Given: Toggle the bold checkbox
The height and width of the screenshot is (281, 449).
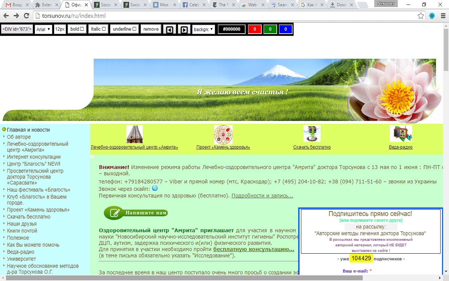Looking at the screenshot, I should pyautogui.click(x=82, y=29).
